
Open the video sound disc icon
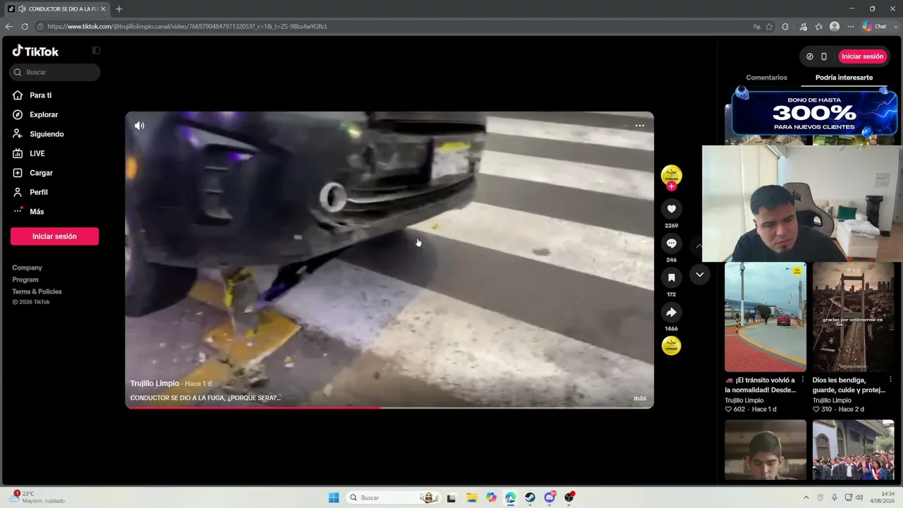pos(672,346)
